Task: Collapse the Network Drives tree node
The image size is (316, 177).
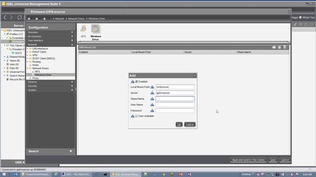Action: [x=28, y=68]
